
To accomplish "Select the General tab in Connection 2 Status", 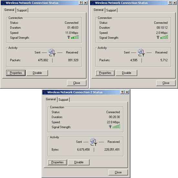I will [51, 99].
